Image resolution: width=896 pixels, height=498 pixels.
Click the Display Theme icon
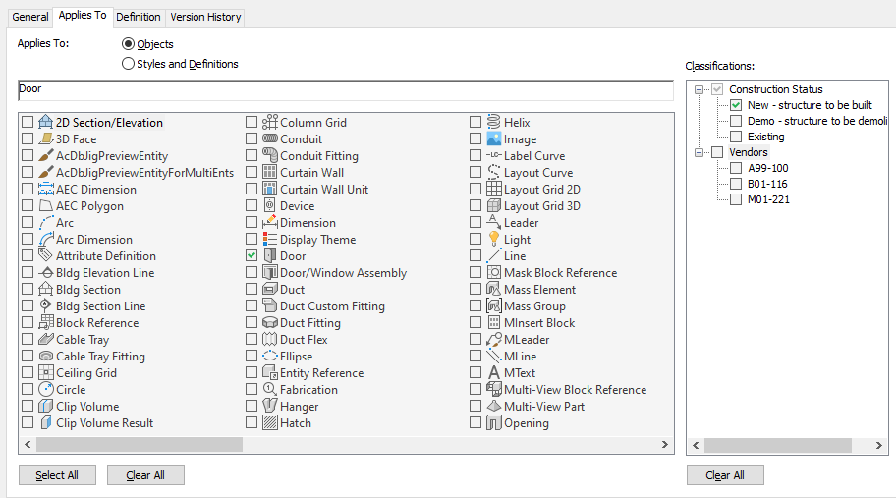coord(271,240)
